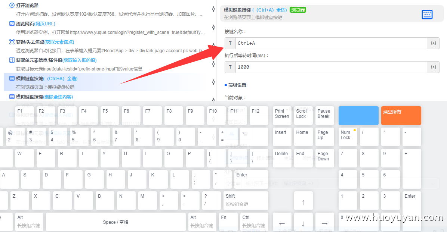
Task: Click the semicolon colon key
Action: click(x=201, y=179)
